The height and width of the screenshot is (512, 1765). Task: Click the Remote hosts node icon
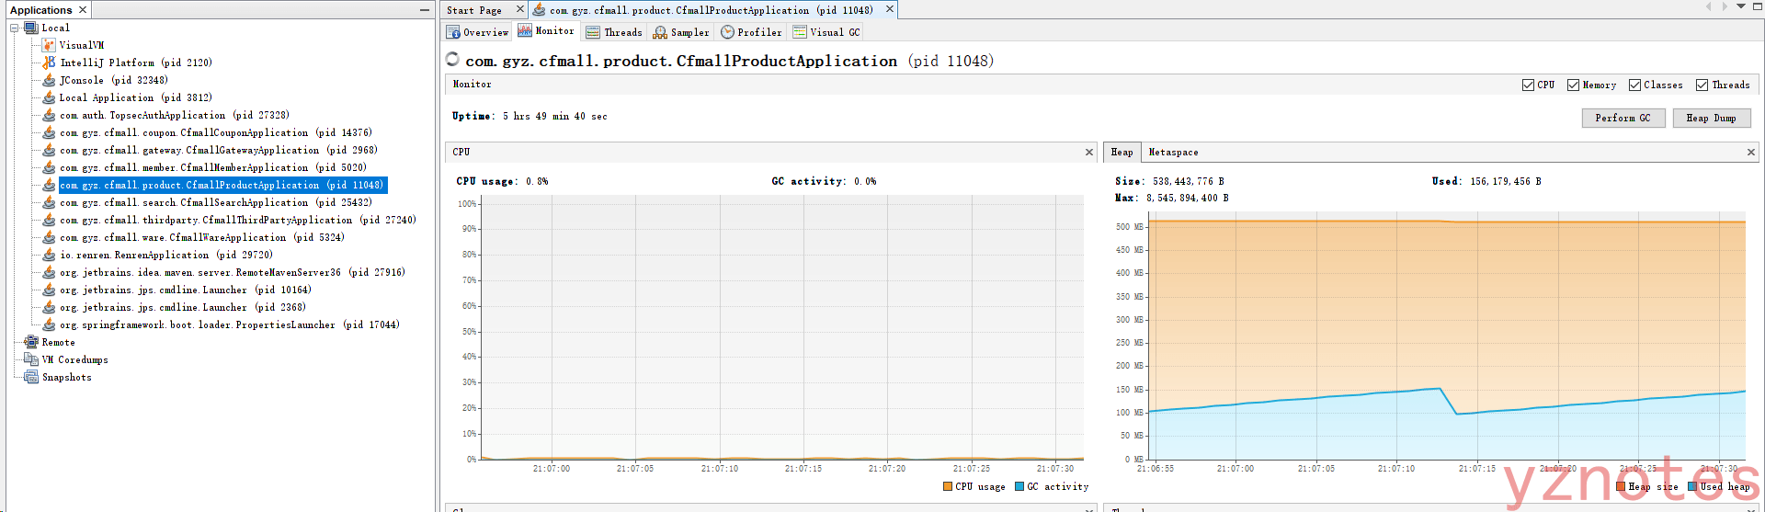click(x=31, y=342)
